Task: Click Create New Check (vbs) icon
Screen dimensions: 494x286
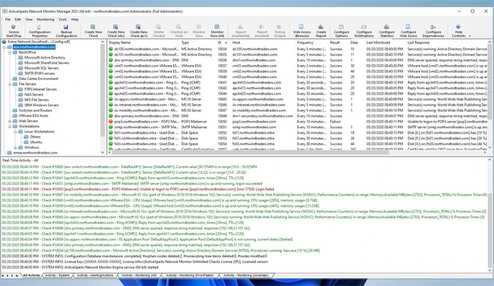Action: 116,27
